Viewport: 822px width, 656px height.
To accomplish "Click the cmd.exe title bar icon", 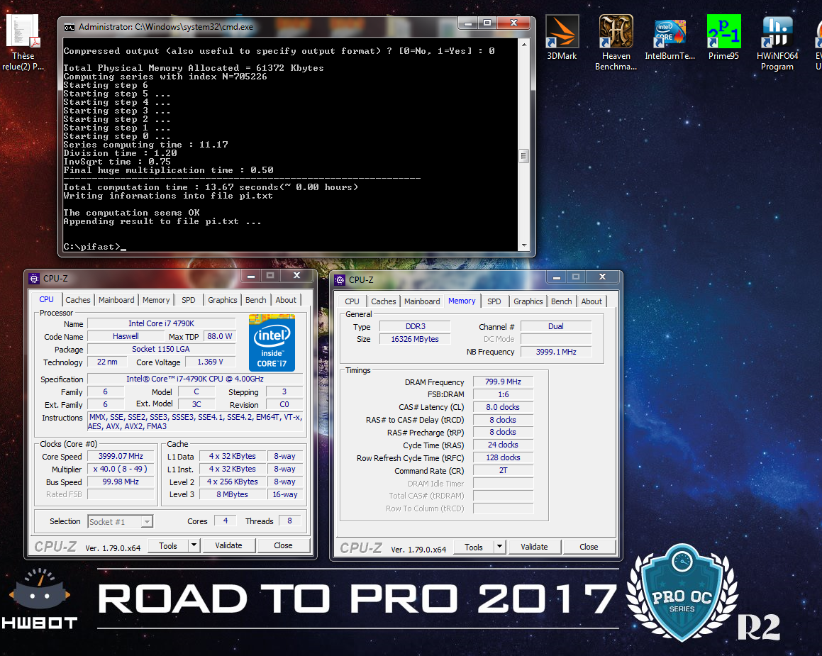I will click(x=70, y=27).
